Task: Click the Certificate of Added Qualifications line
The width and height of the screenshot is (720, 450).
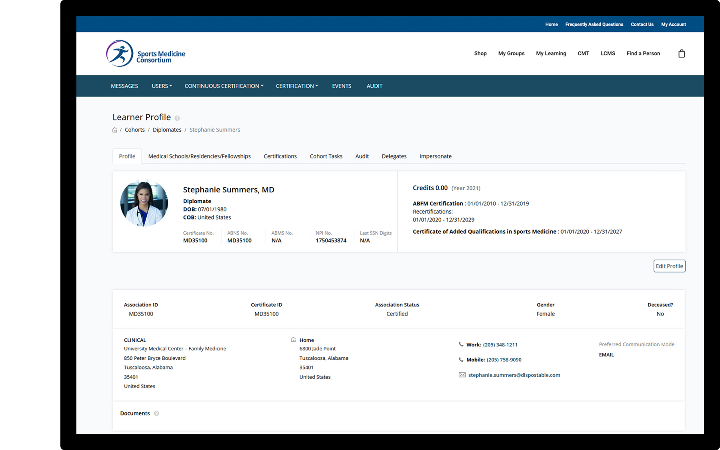Action: tap(517, 232)
